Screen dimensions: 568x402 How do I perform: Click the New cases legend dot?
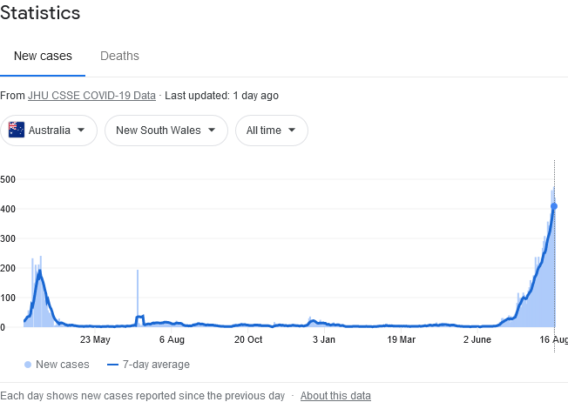click(x=28, y=365)
